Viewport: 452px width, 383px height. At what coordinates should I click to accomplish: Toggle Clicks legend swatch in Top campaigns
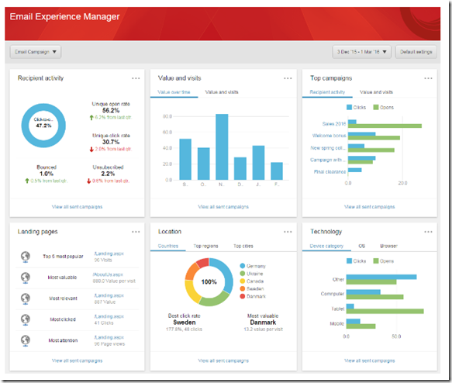(350, 108)
